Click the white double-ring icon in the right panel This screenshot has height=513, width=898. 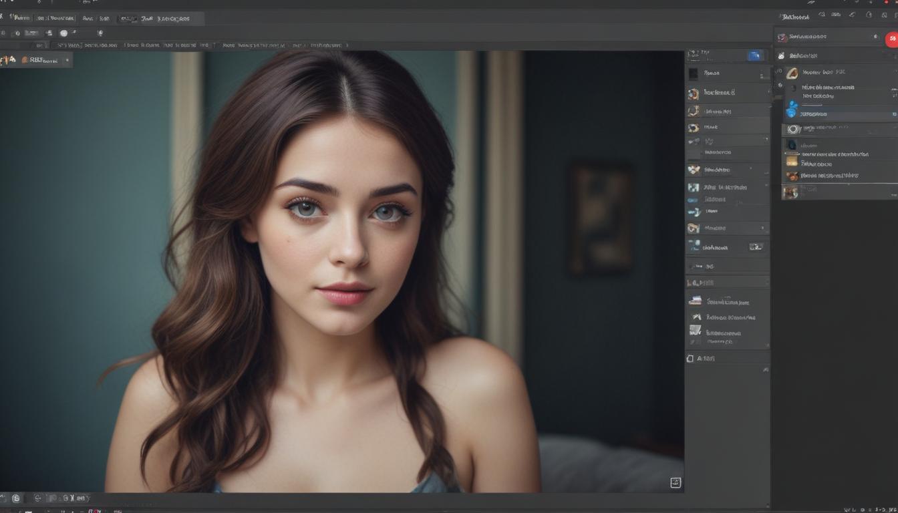793,129
